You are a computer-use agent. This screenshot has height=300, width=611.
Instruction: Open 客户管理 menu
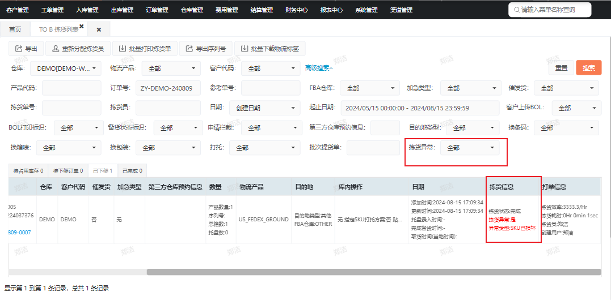point(18,10)
